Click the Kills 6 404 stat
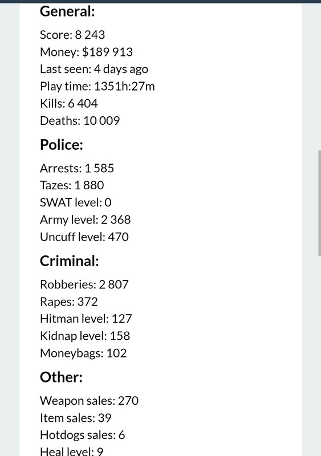Image resolution: width=321 pixels, height=456 pixels. click(68, 104)
